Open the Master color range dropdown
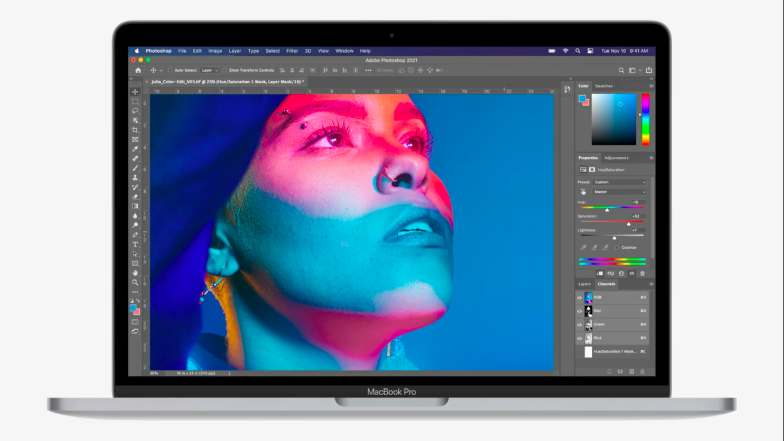Viewport: 784px width, 441px height. tap(620, 192)
